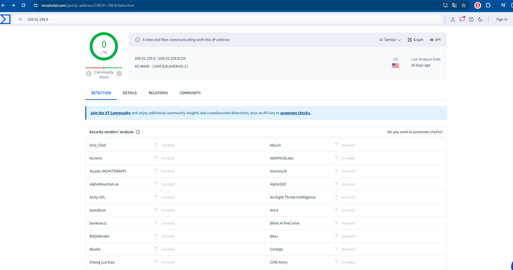The image size is (513, 270).
Task: Click info icon beside Security vendors' analysis
Action: [x=138, y=132]
